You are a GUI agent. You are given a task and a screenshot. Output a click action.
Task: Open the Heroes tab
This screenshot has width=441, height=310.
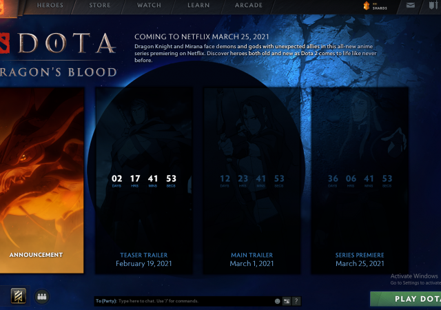[x=49, y=6]
